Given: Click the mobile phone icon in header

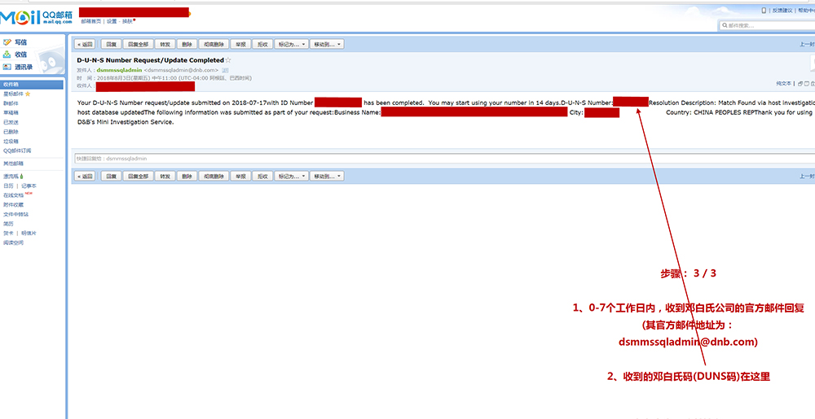Looking at the screenshot, I should point(764,11).
